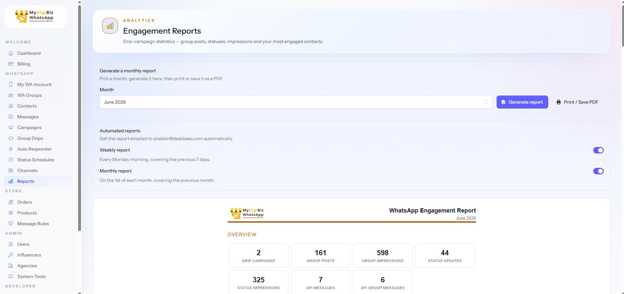Click the Group Drips cycle icon
The width and height of the screenshot is (624, 294).
click(x=11, y=138)
